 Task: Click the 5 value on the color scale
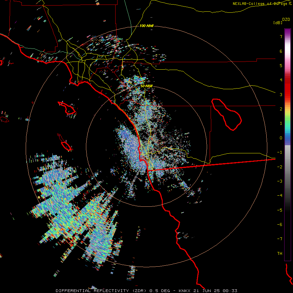(281, 65)
